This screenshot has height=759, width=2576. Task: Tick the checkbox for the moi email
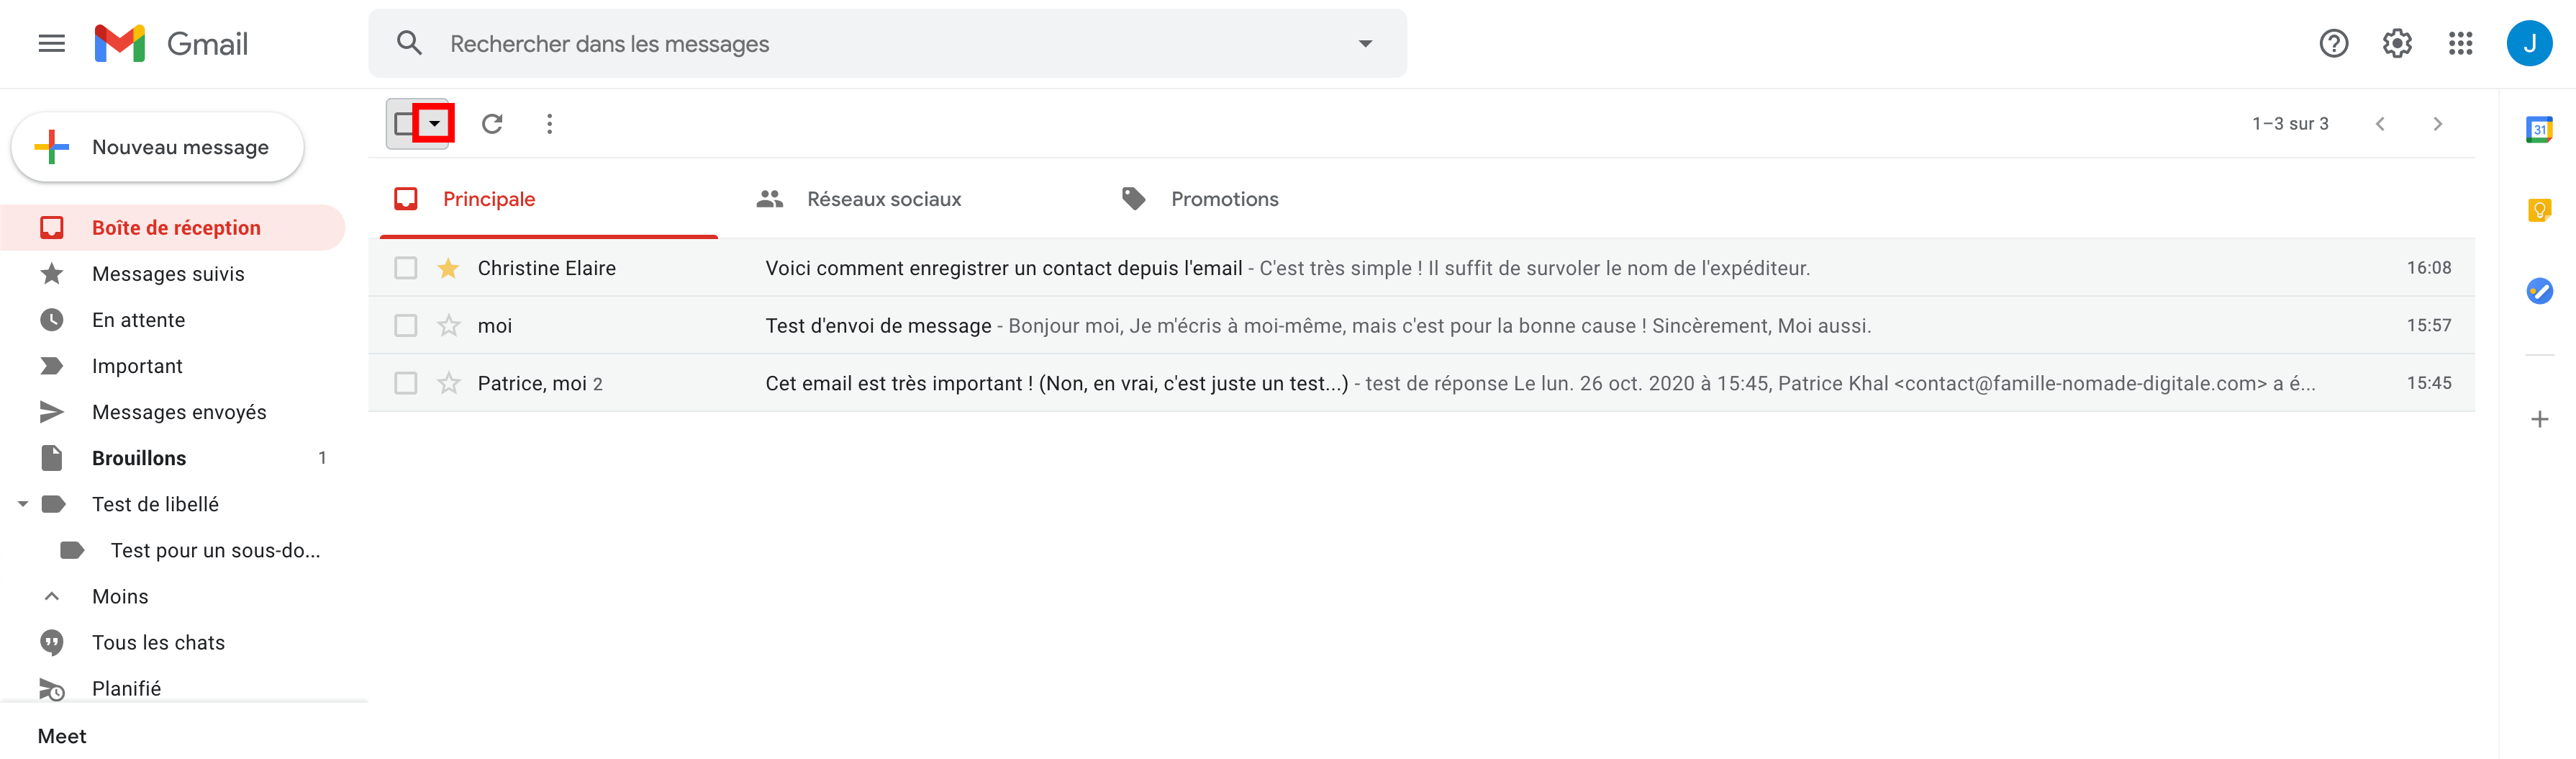pos(405,325)
